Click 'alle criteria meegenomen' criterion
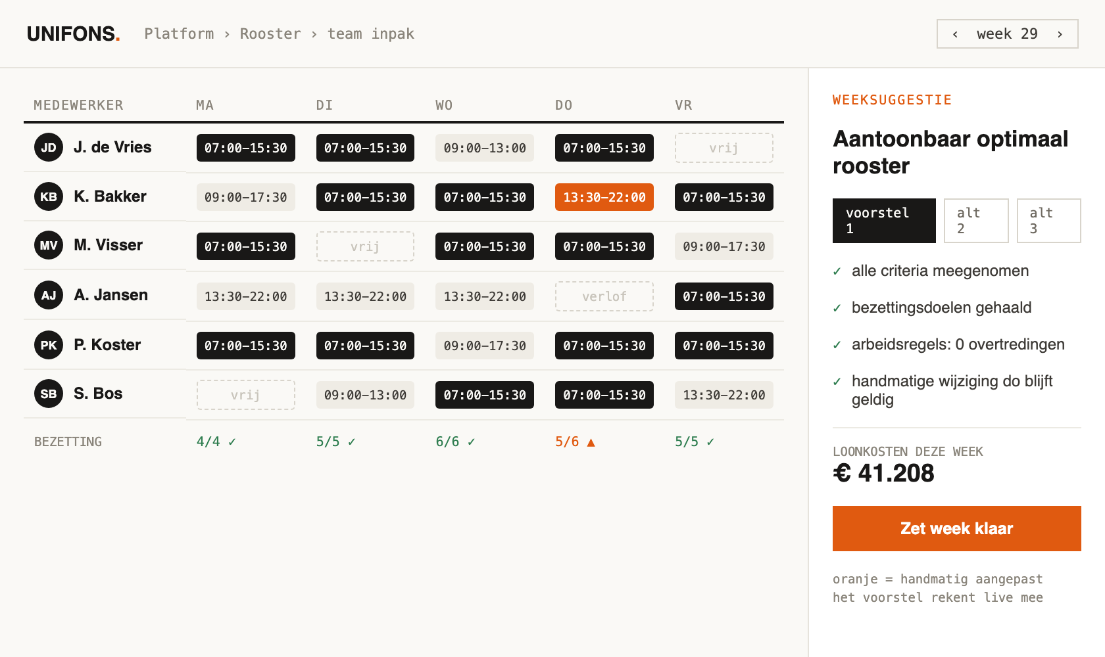Image resolution: width=1105 pixels, height=657 pixels. (x=940, y=271)
